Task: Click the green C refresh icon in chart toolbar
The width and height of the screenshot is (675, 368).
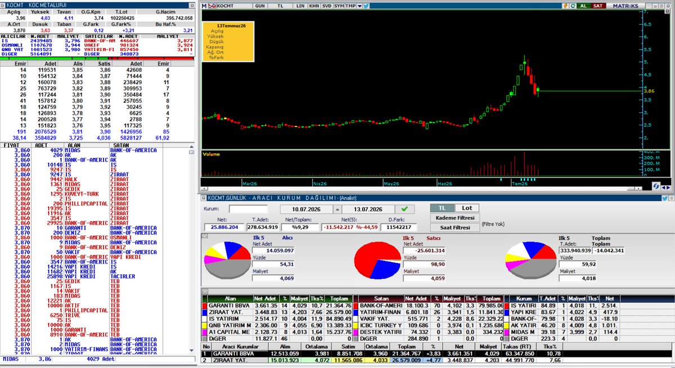Action: [571, 6]
